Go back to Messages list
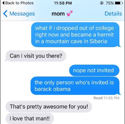 pos(19,14)
